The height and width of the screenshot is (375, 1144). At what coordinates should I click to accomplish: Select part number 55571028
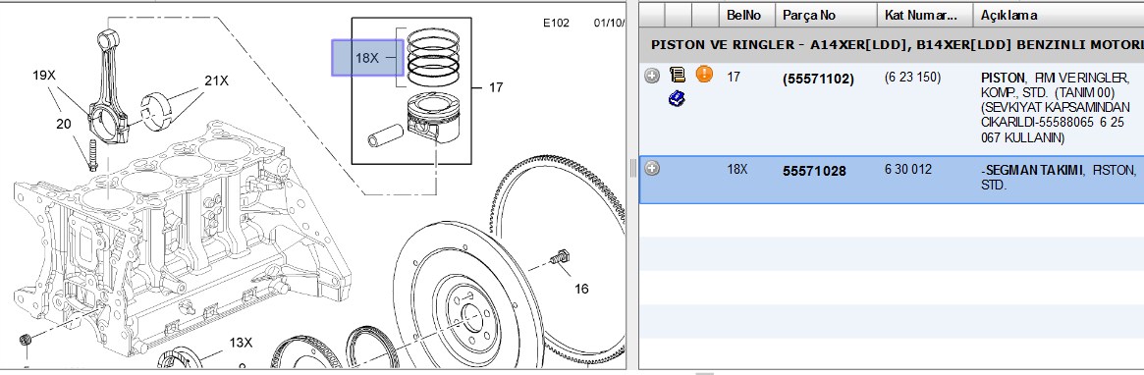[814, 172]
